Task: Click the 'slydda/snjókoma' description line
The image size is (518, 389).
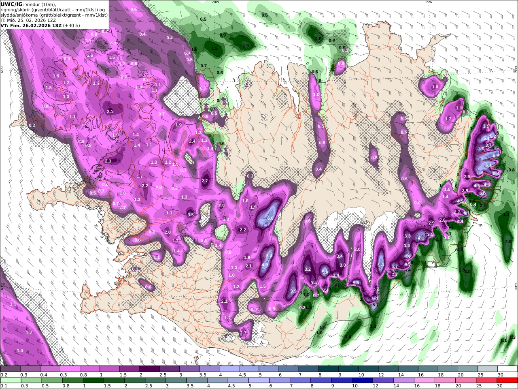Action: pyautogui.click(x=54, y=15)
